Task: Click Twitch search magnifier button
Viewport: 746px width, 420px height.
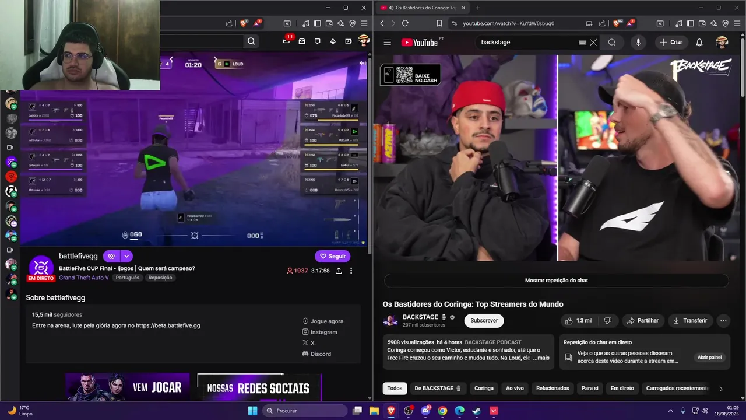Action: [x=251, y=41]
